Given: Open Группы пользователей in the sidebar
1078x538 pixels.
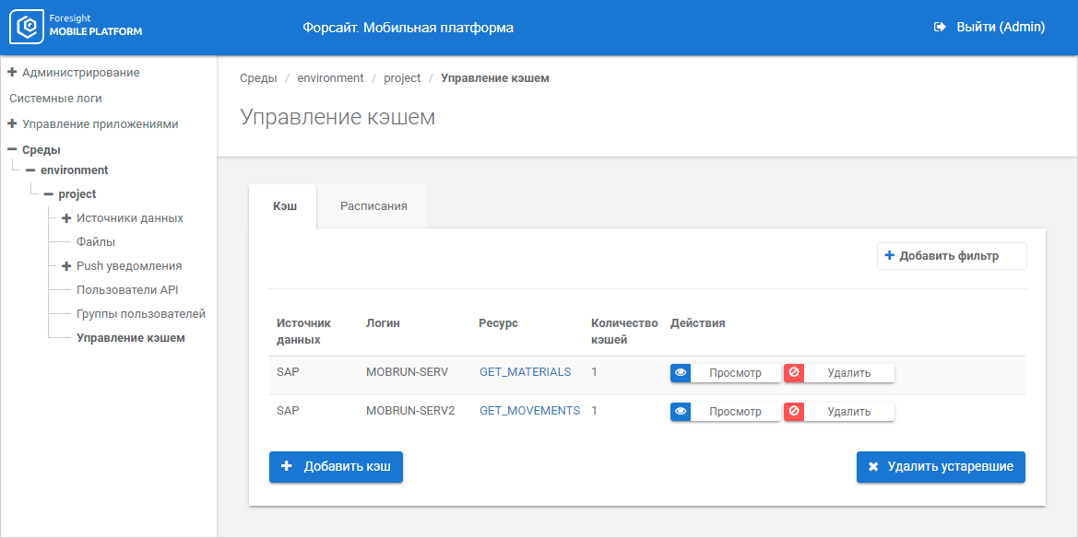Looking at the screenshot, I should point(141,314).
